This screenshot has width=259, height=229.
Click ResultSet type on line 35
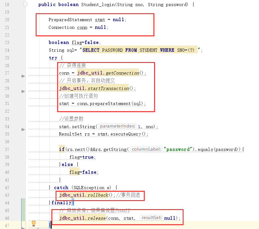pos(70,134)
